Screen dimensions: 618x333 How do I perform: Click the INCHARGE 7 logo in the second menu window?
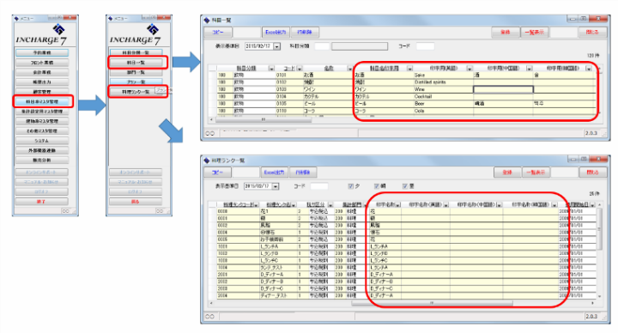(136, 35)
